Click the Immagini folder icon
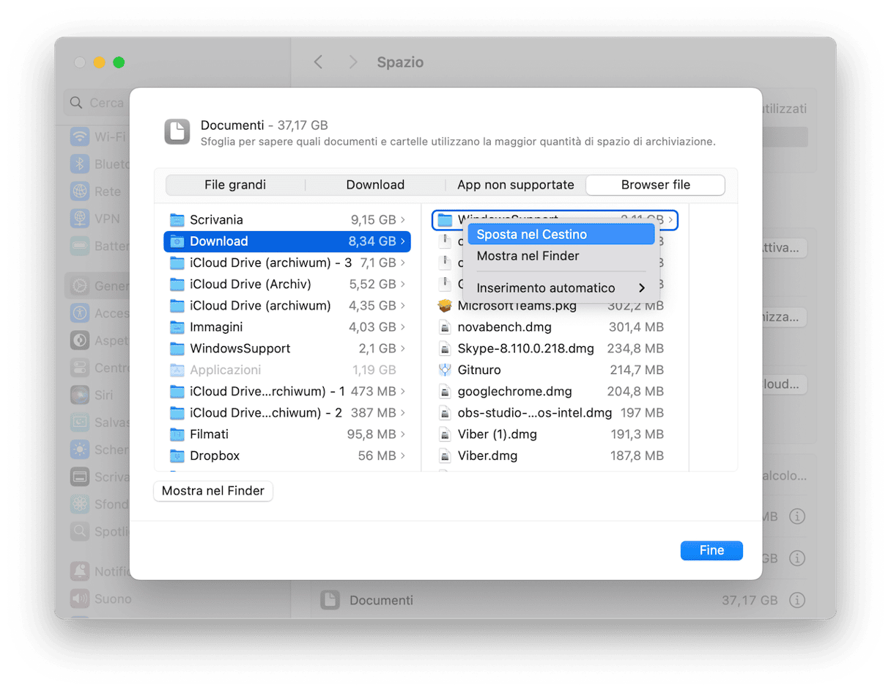Viewport: 891px width, 691px height. tap(177, 327)
